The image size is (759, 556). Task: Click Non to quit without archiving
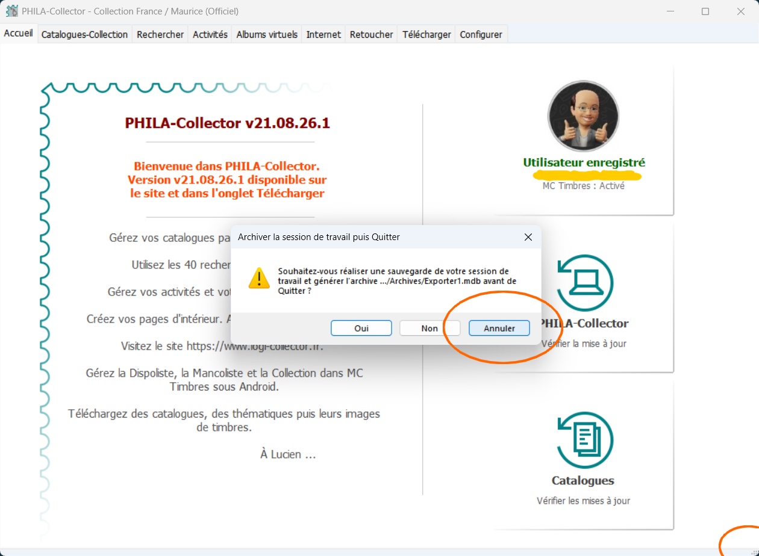point(429,328)
